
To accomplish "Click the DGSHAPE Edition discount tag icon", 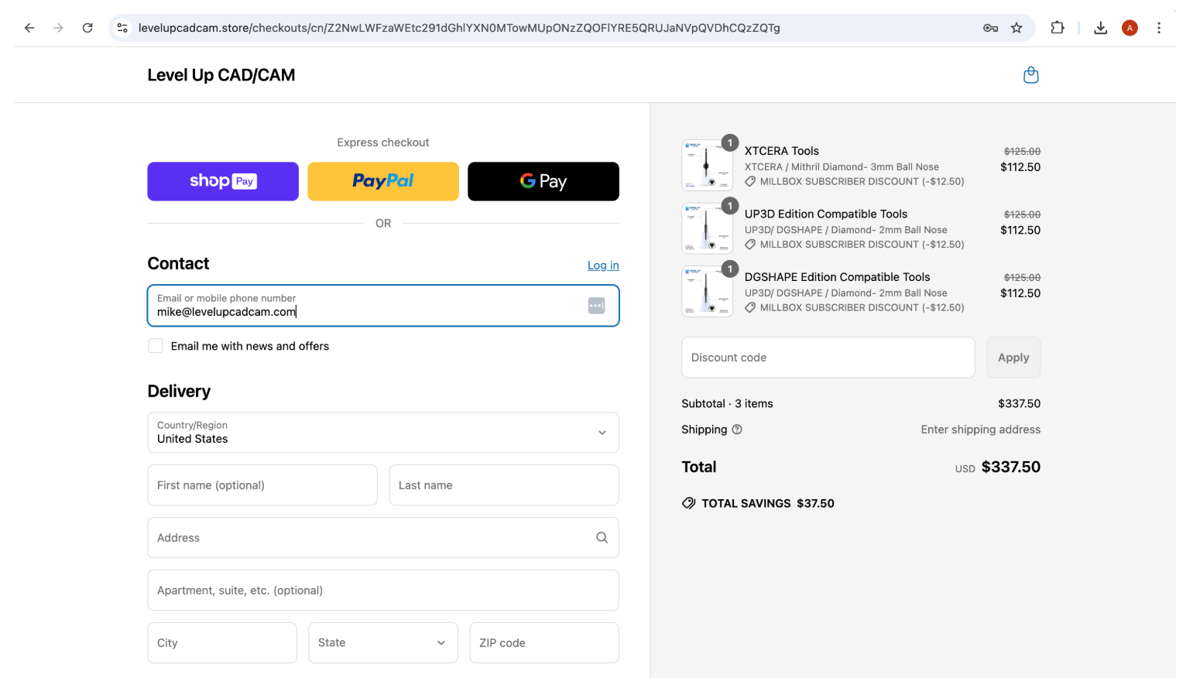I will pyautogui.click(x=750, y=308).
